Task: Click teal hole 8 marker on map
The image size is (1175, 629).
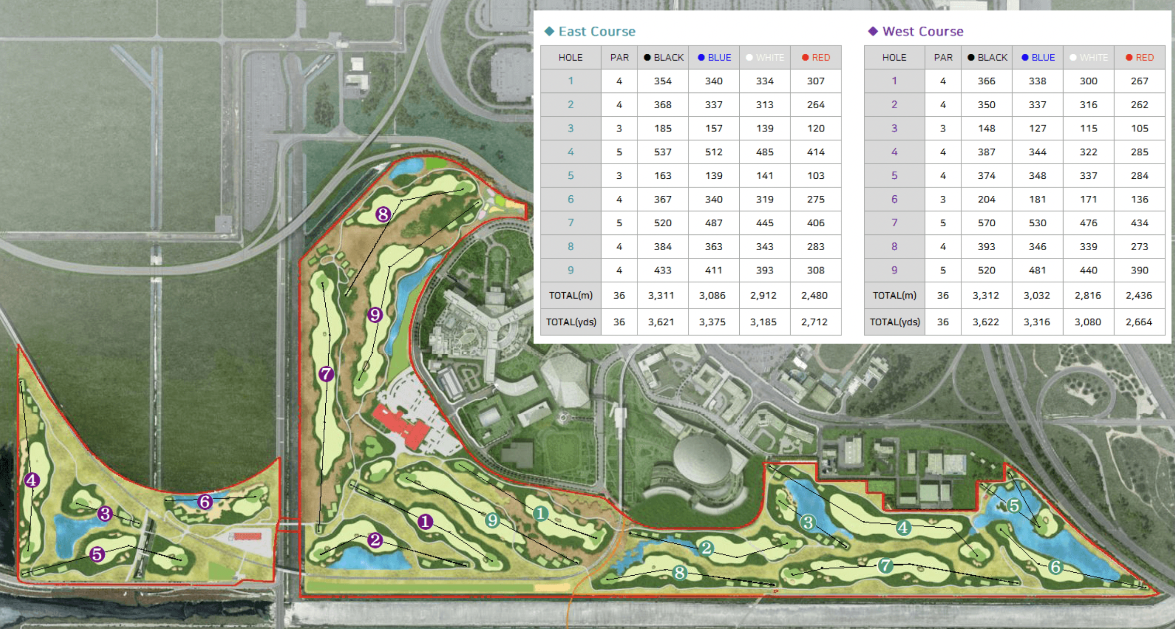Action: (x=680, y=573)
